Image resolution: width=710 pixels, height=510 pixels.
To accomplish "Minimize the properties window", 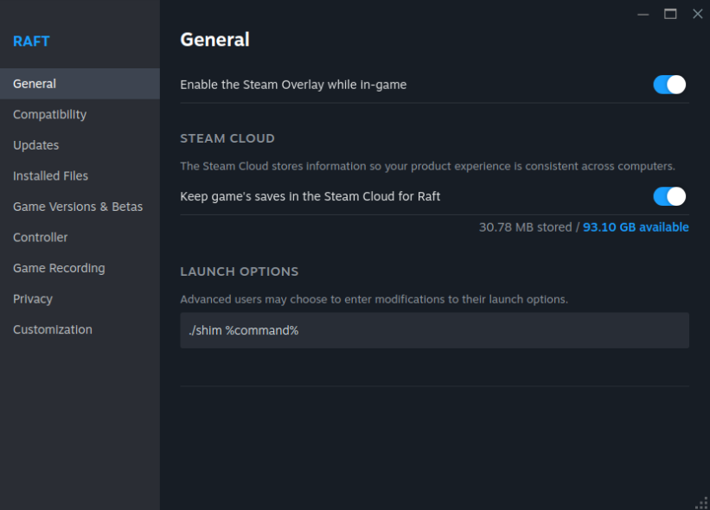I will click(643, 14).
